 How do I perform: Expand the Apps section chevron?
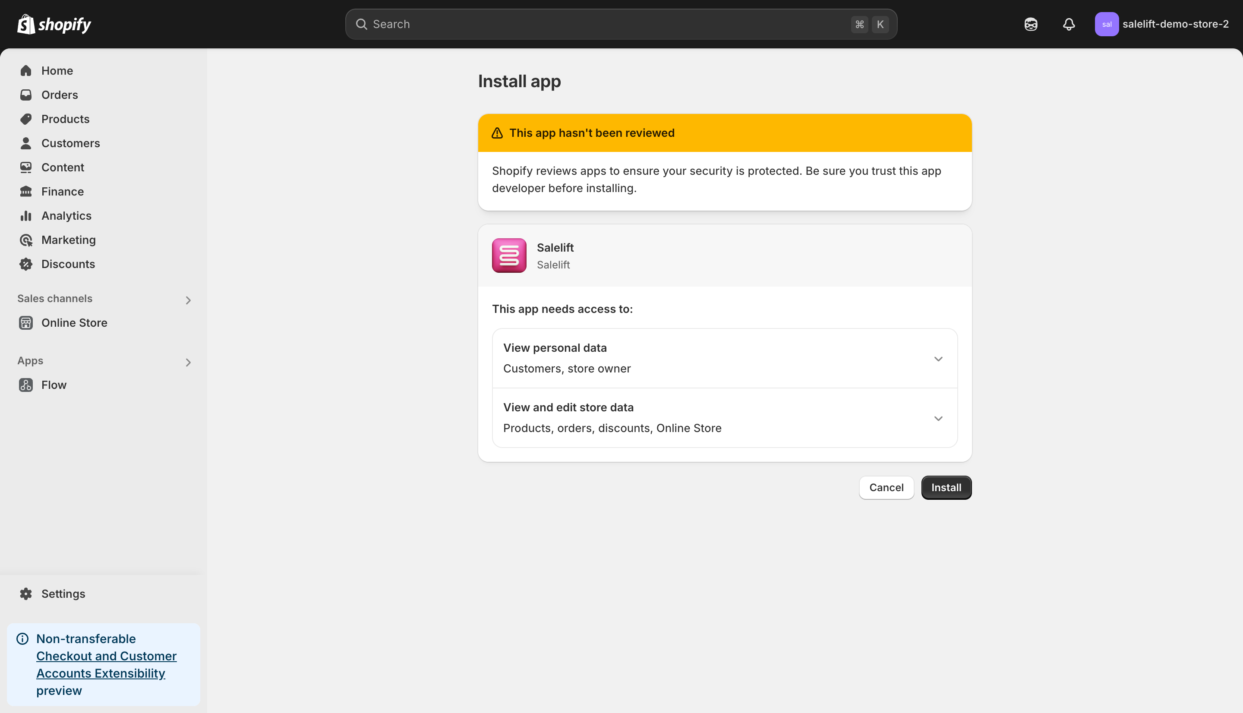[188, 363]
